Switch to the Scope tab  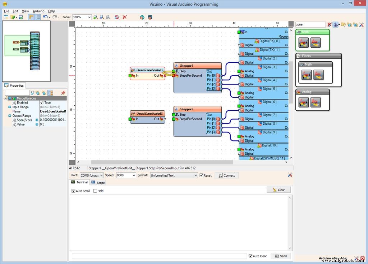click(98, 182)
